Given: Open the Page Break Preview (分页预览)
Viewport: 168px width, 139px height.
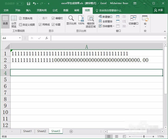Looking at the screenshot, I should click(x=14, y=21).
